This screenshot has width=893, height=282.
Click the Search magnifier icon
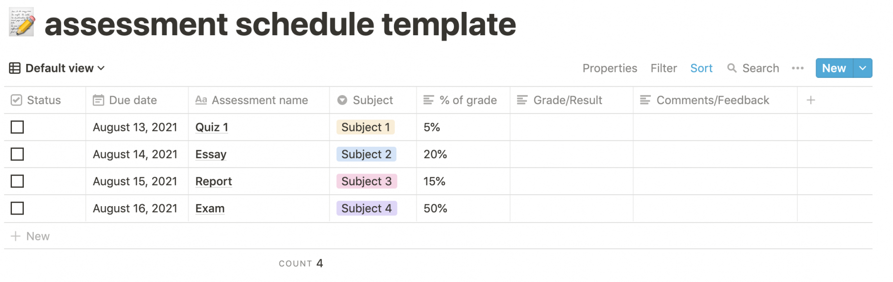click(x=732, y=68)
